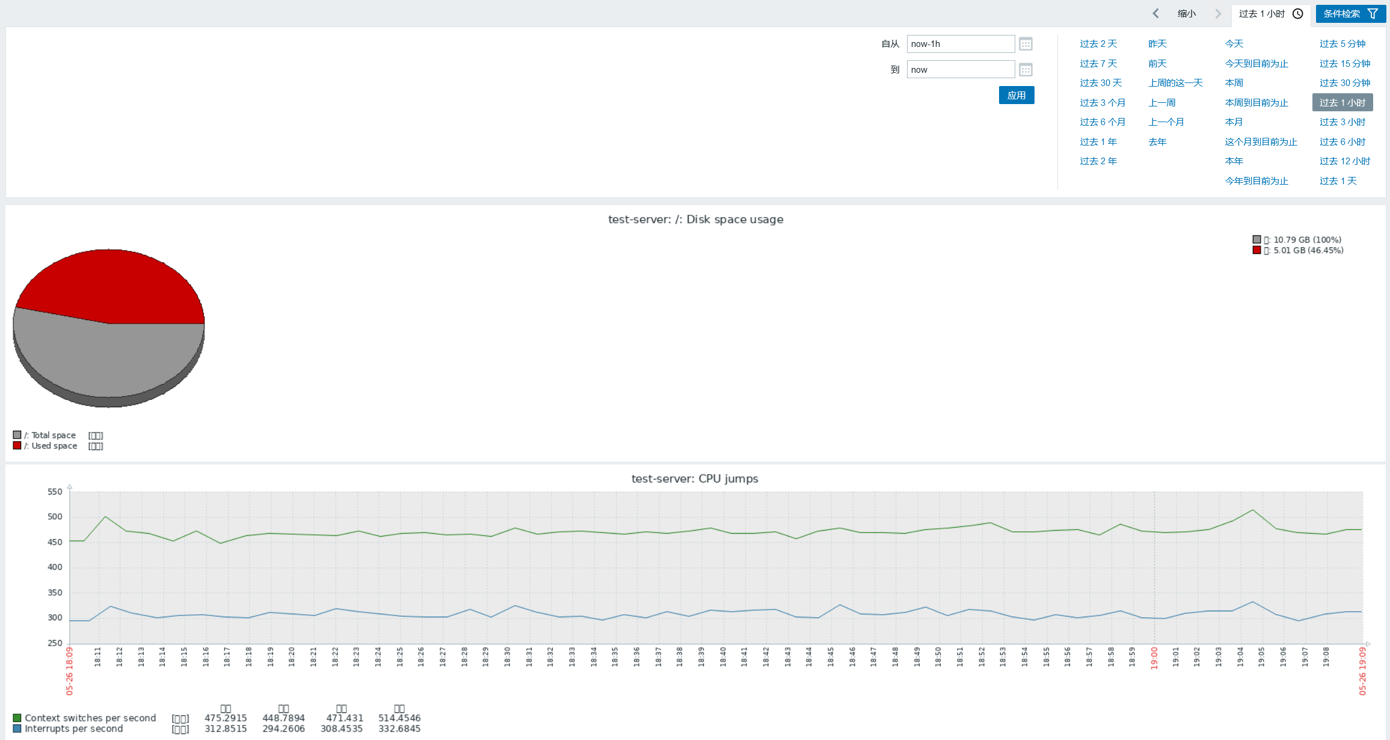Screen dimensions: 1390x740
Task: Click the 到 input field containing now
Action: point(960,70)
